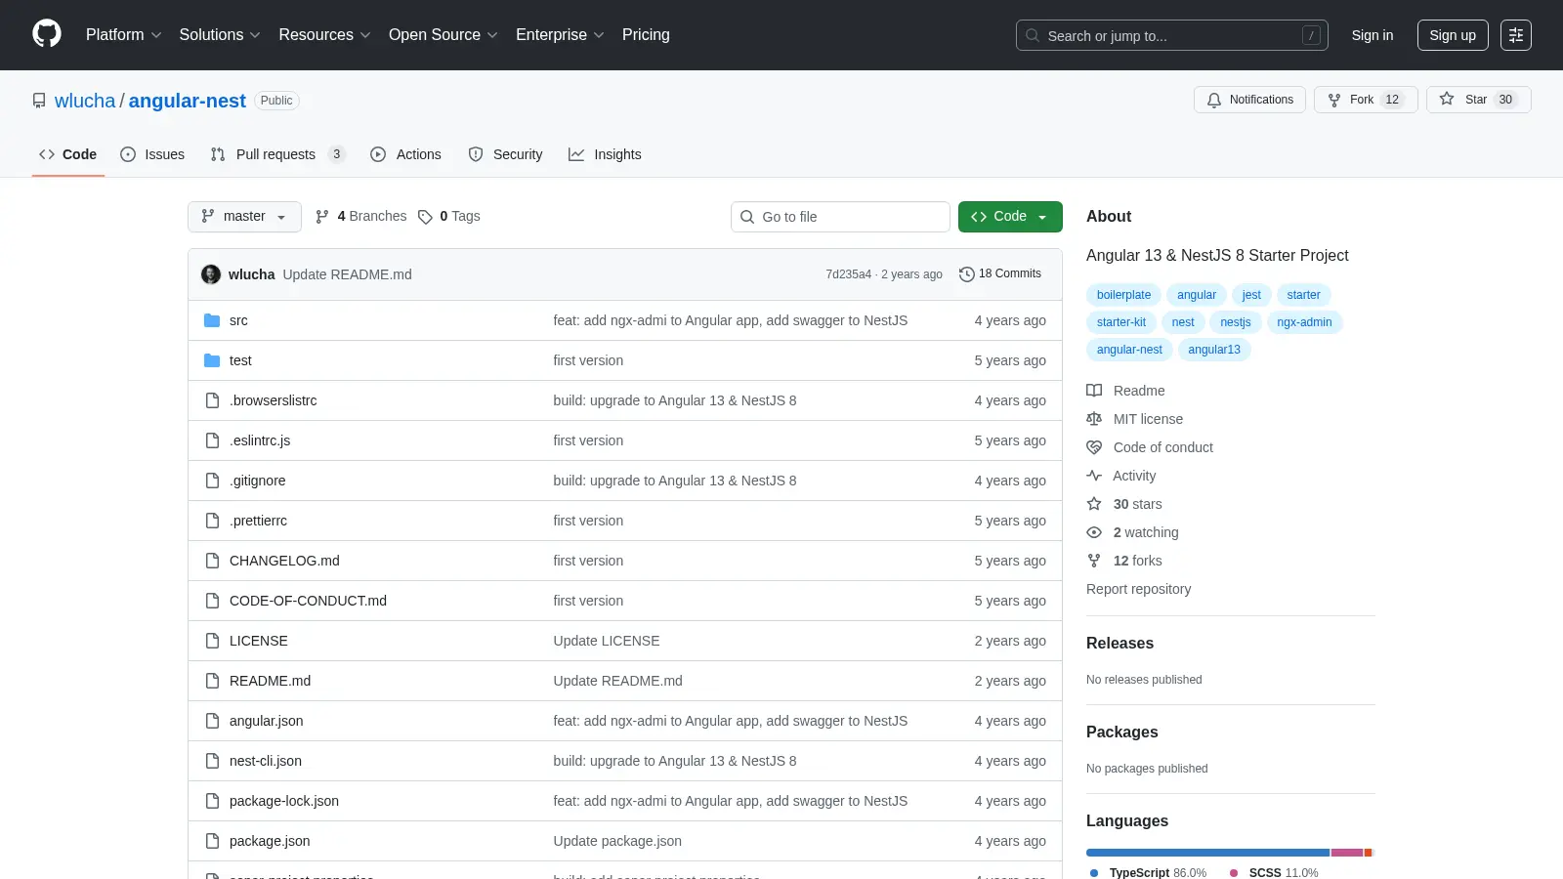Switch to the Issues tab

coord(152,154)
